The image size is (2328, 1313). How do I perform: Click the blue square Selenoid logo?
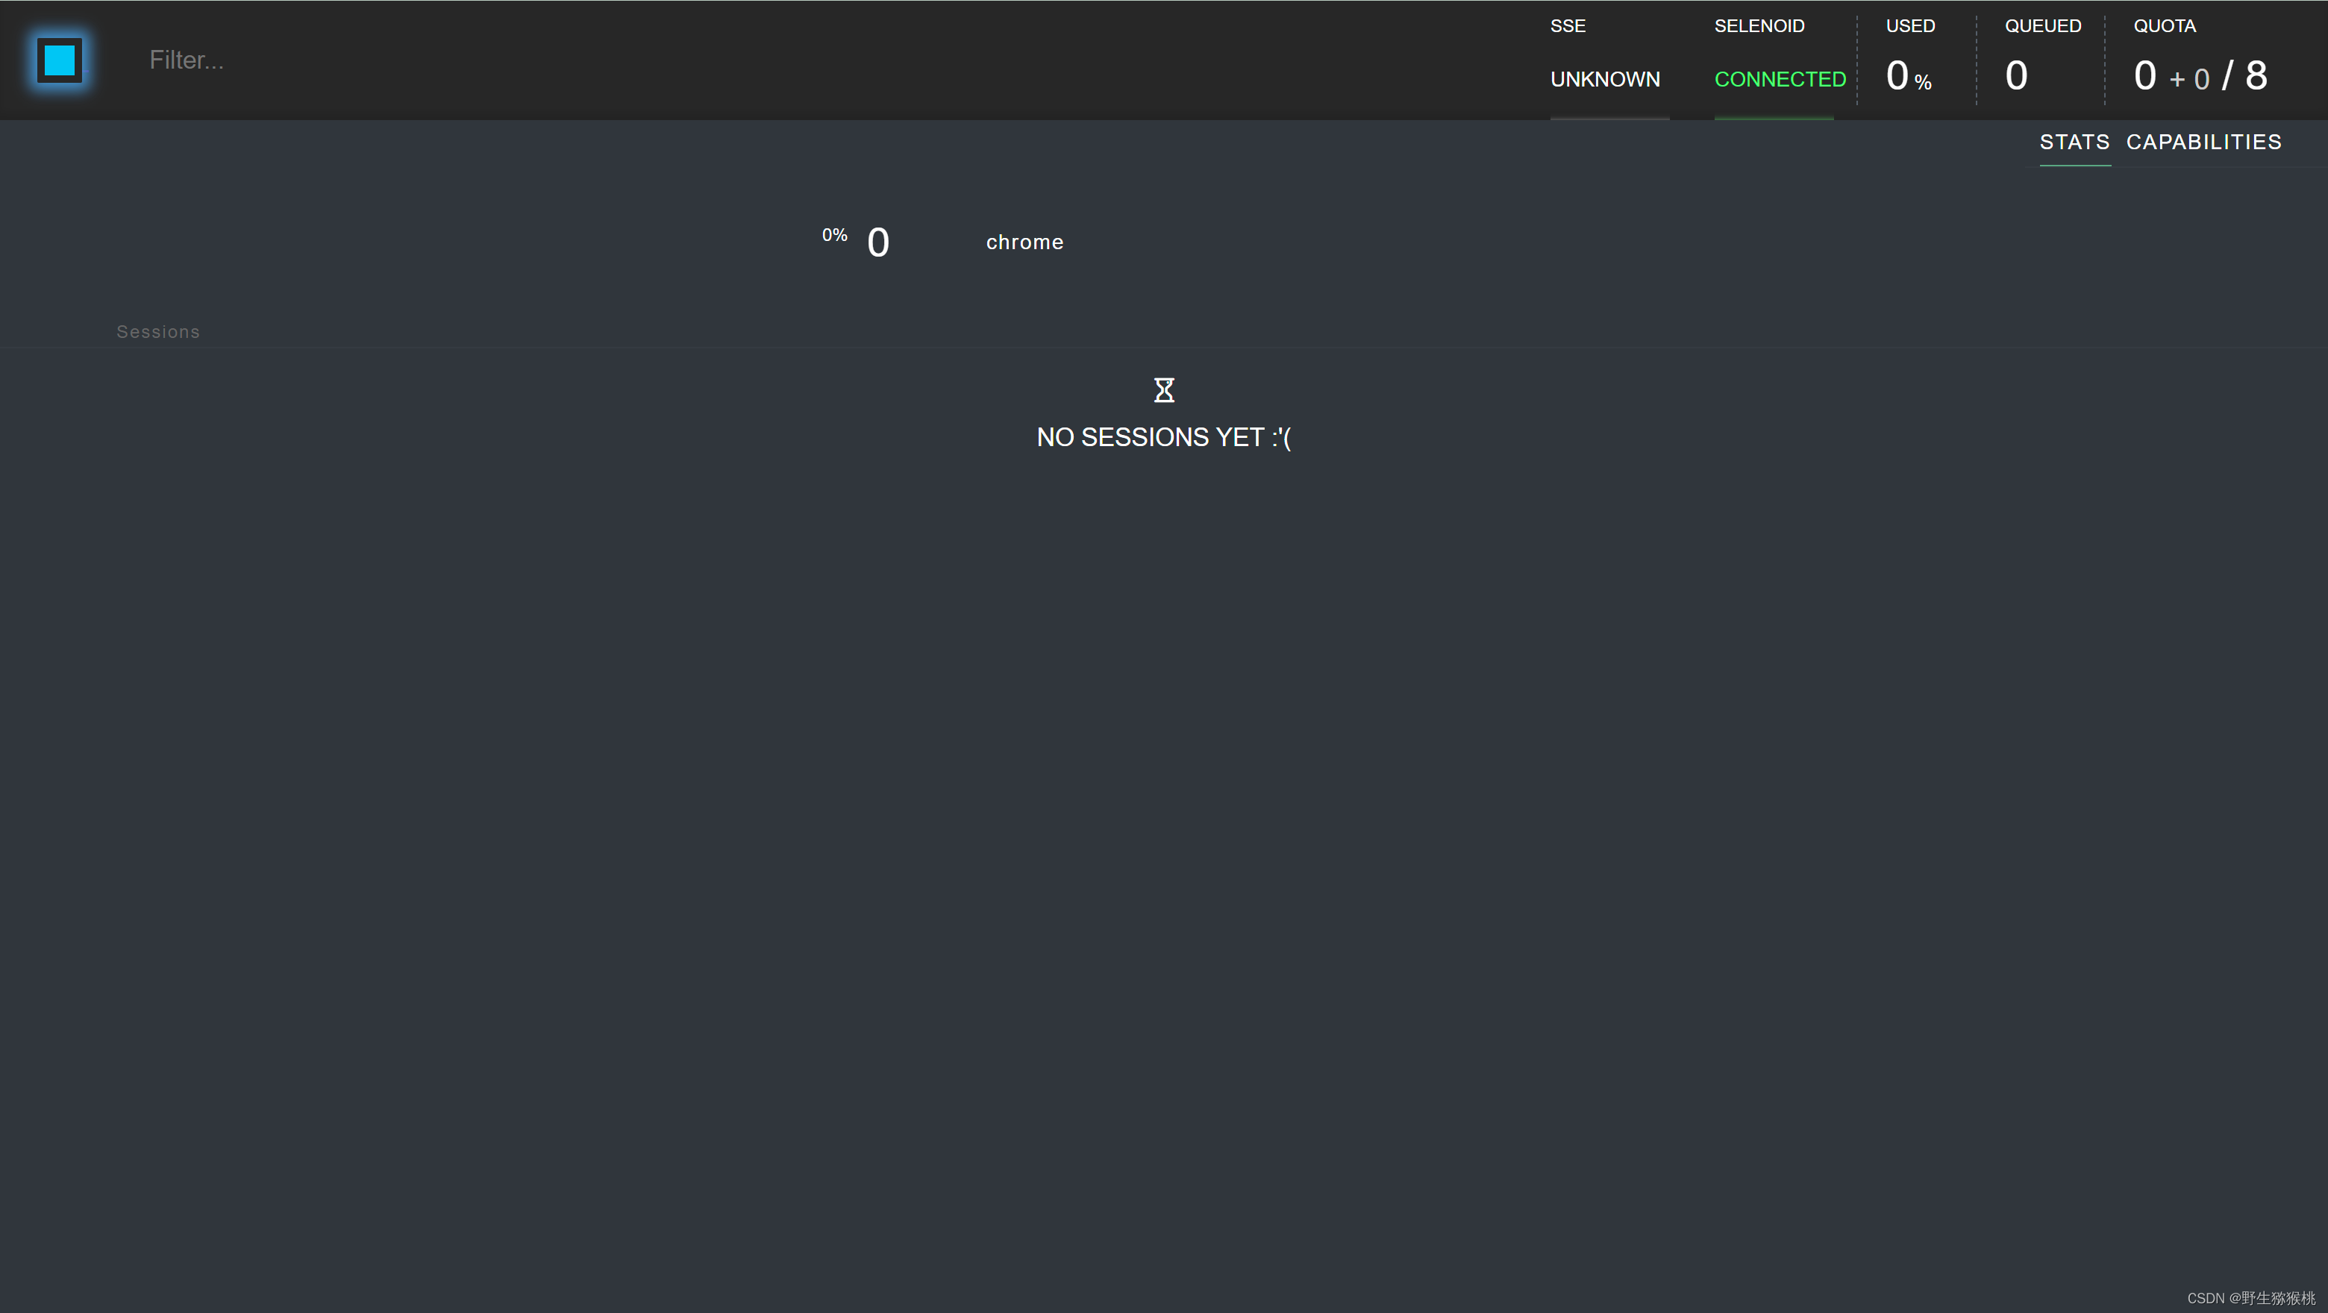tap(60, 60)
